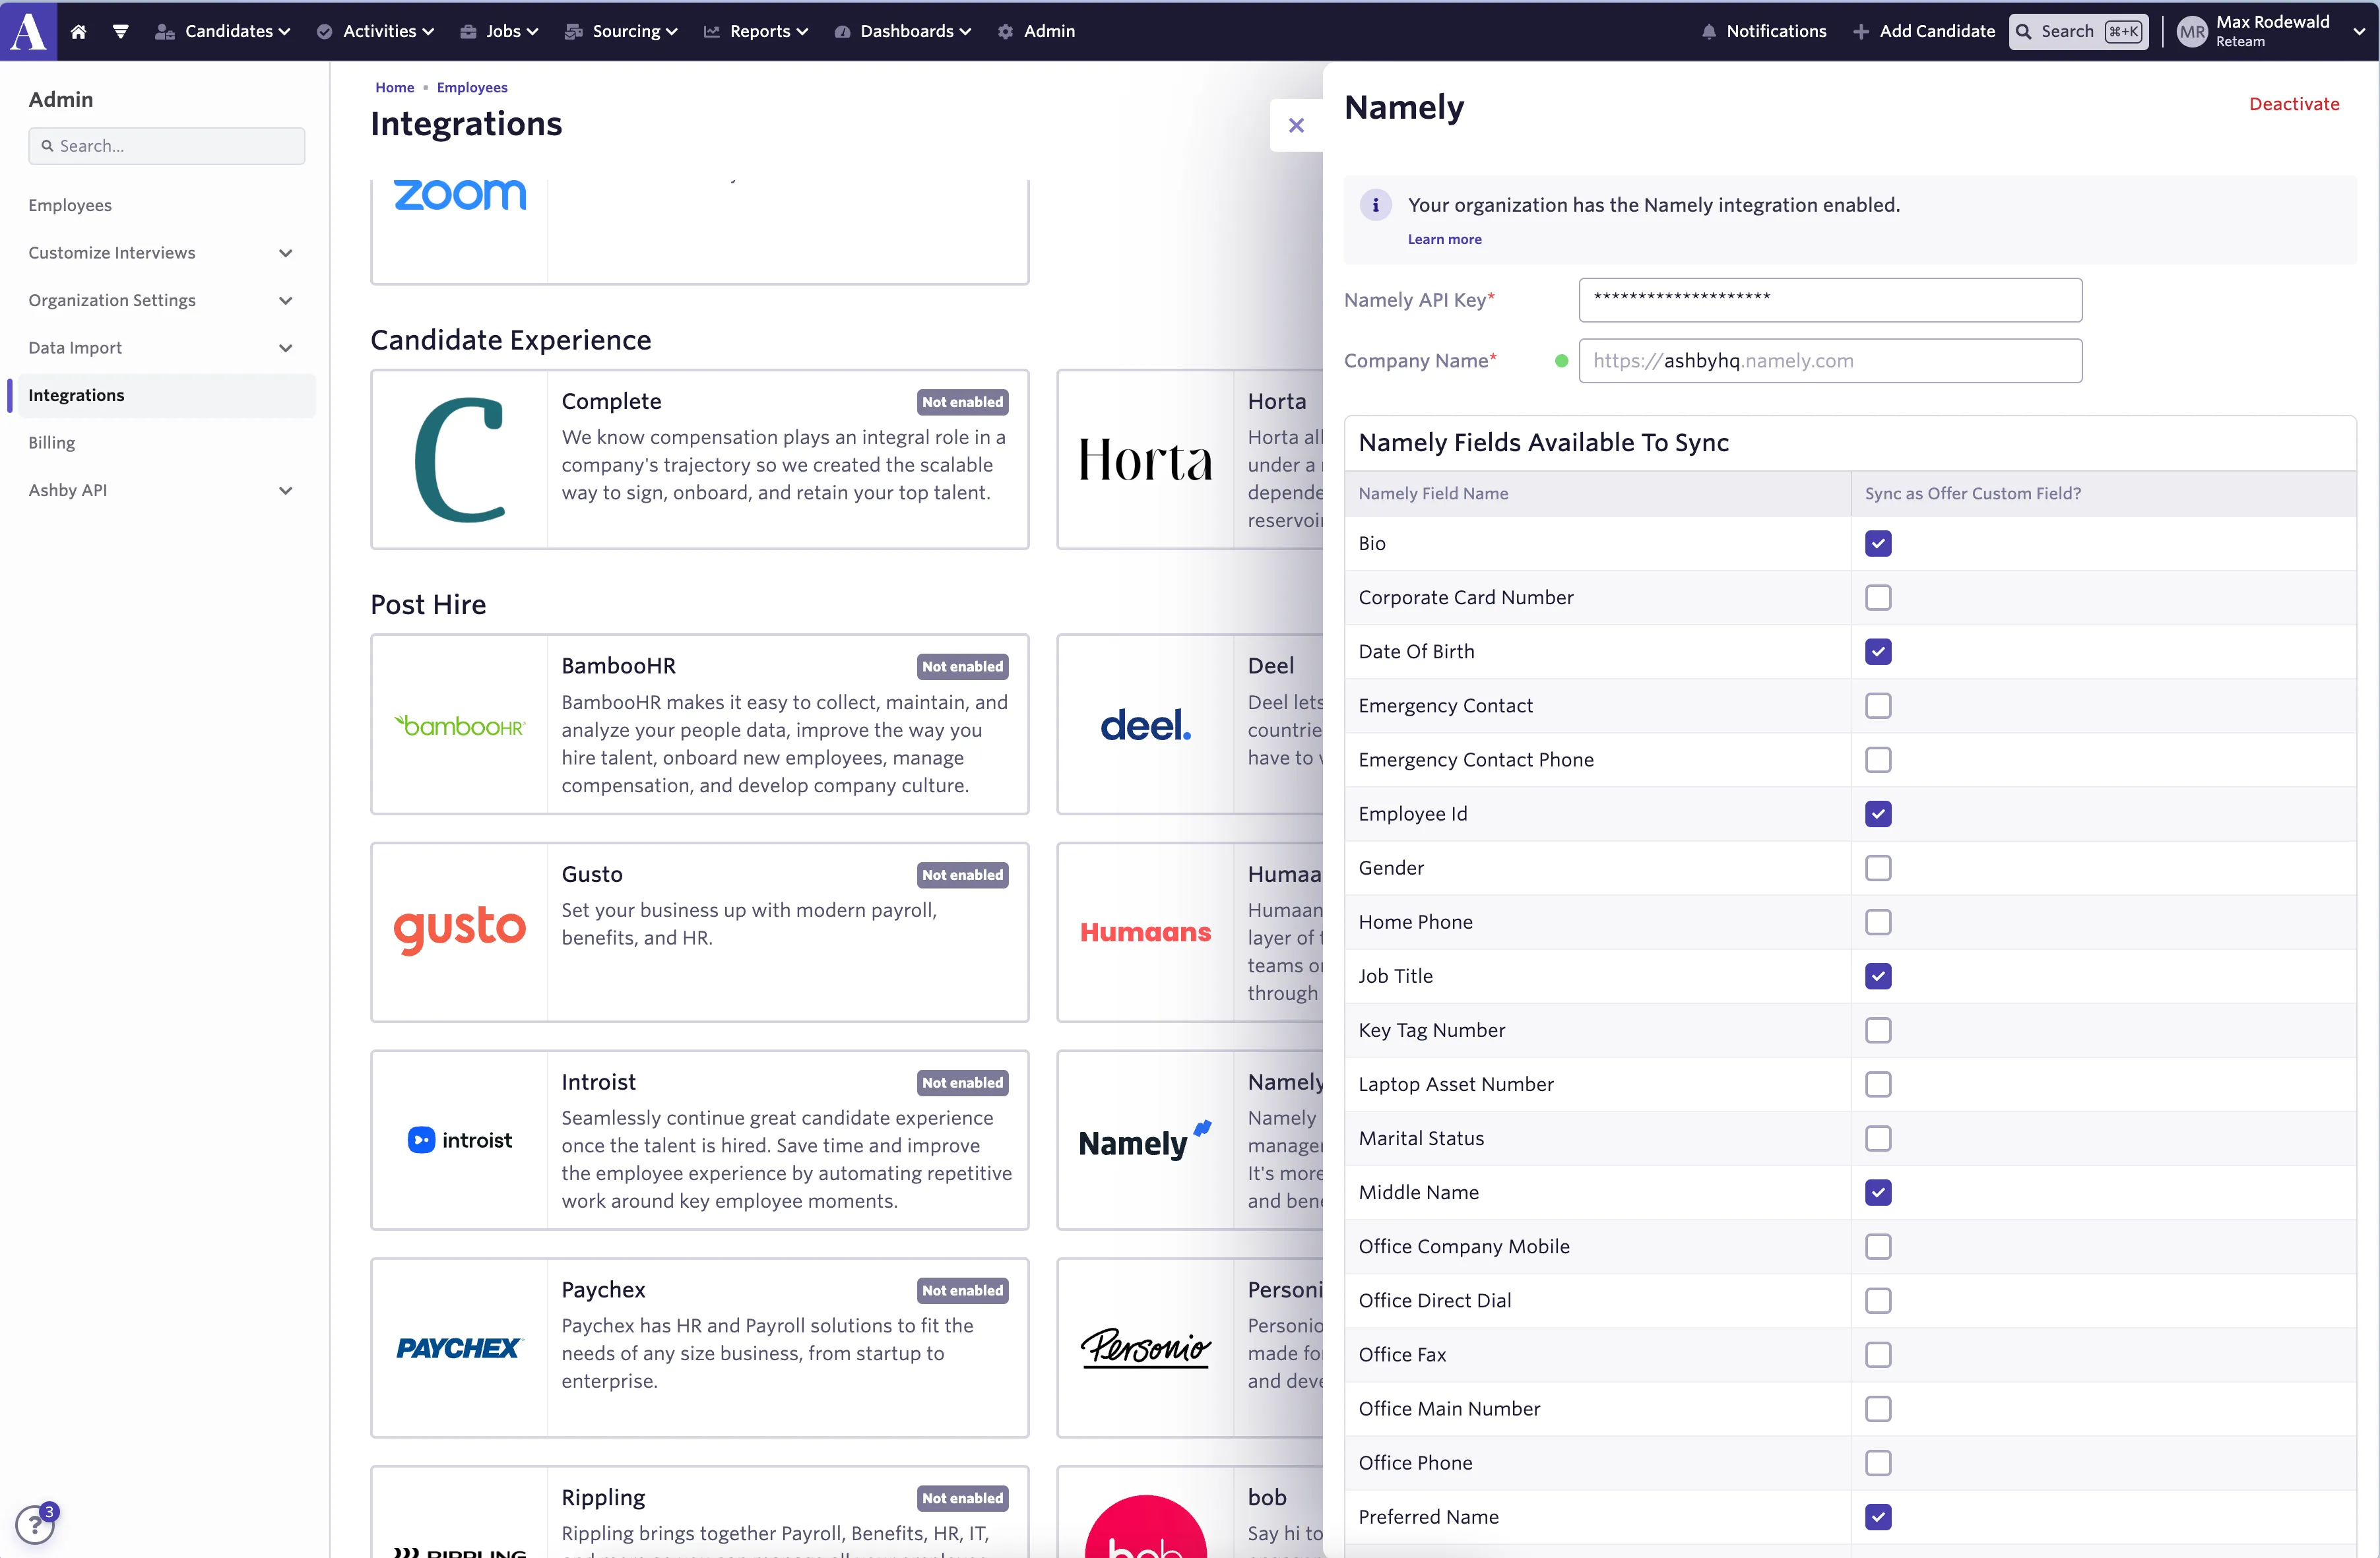Viewport: 2380px width, 1558px height.
Task: Click the MR user avatar
Action: (2191, 32)
